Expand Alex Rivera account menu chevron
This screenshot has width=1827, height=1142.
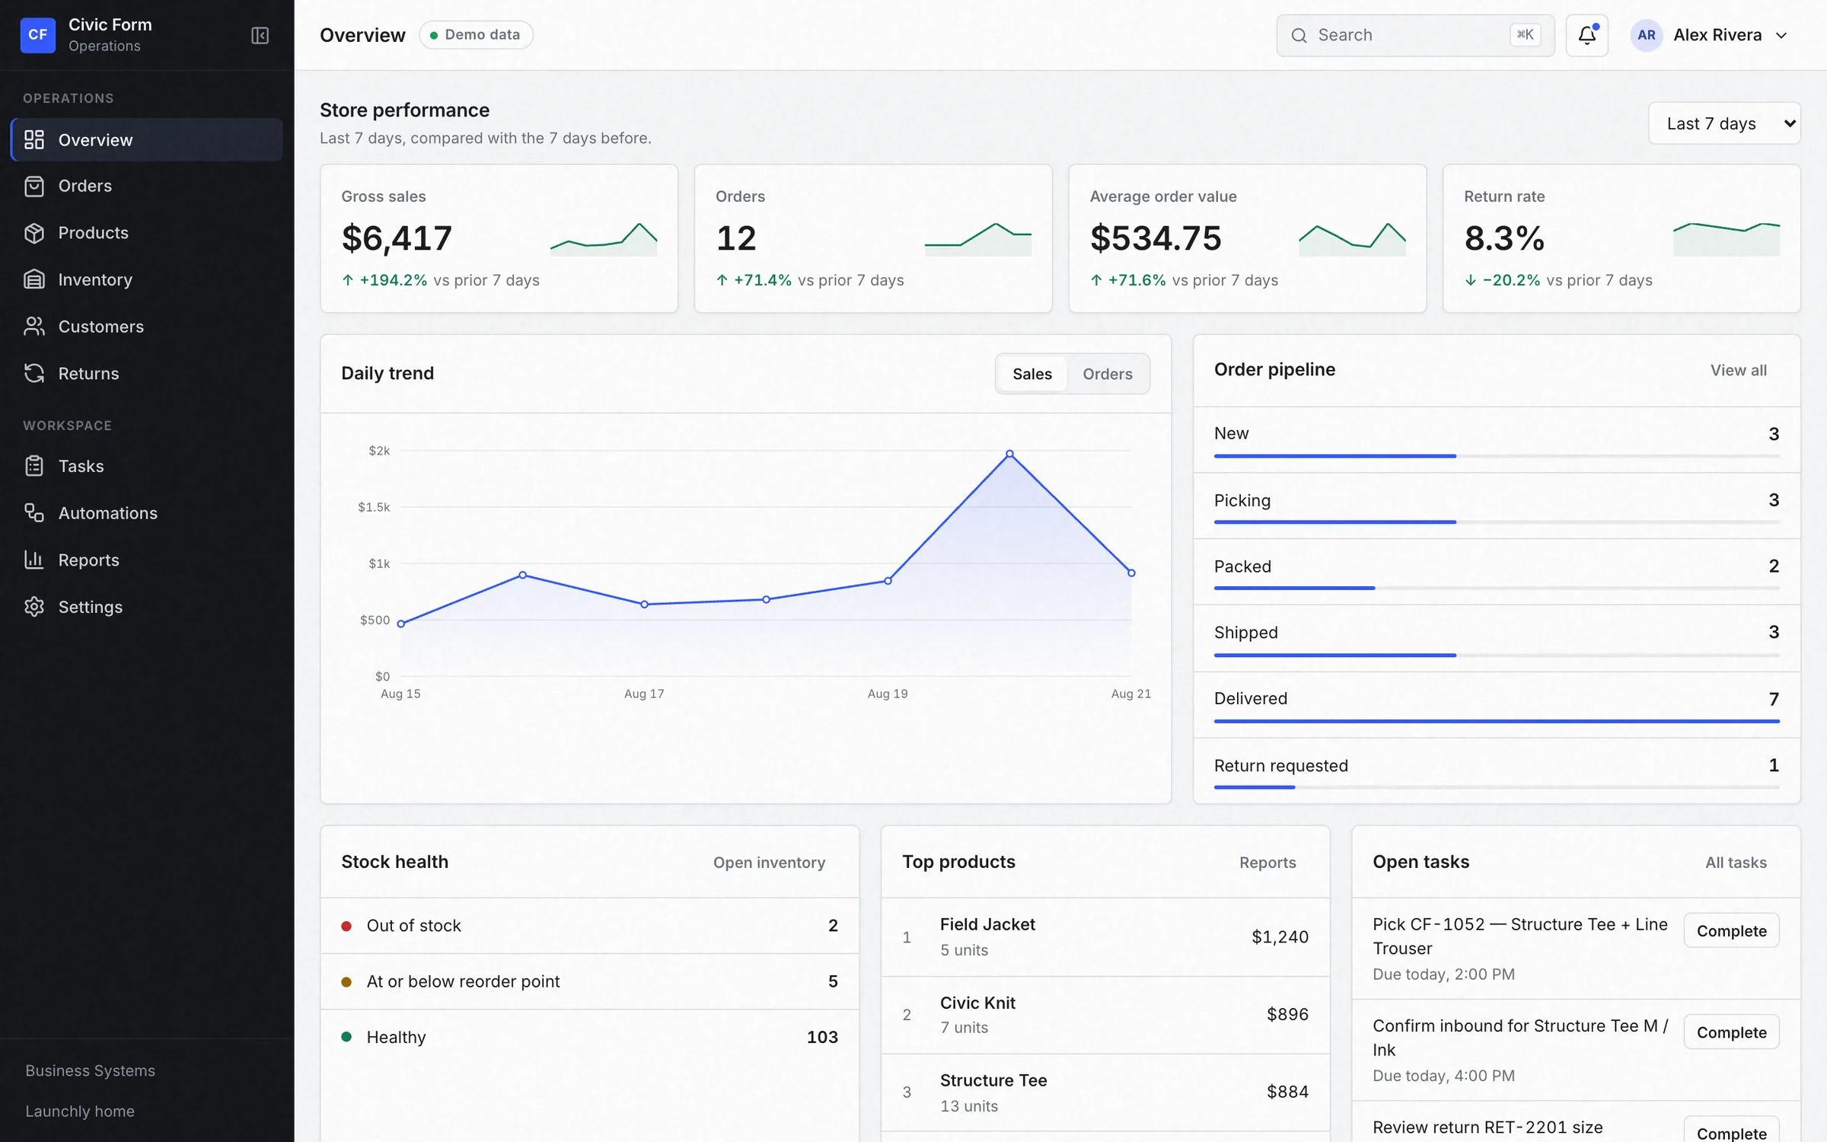coord(1781,36)
